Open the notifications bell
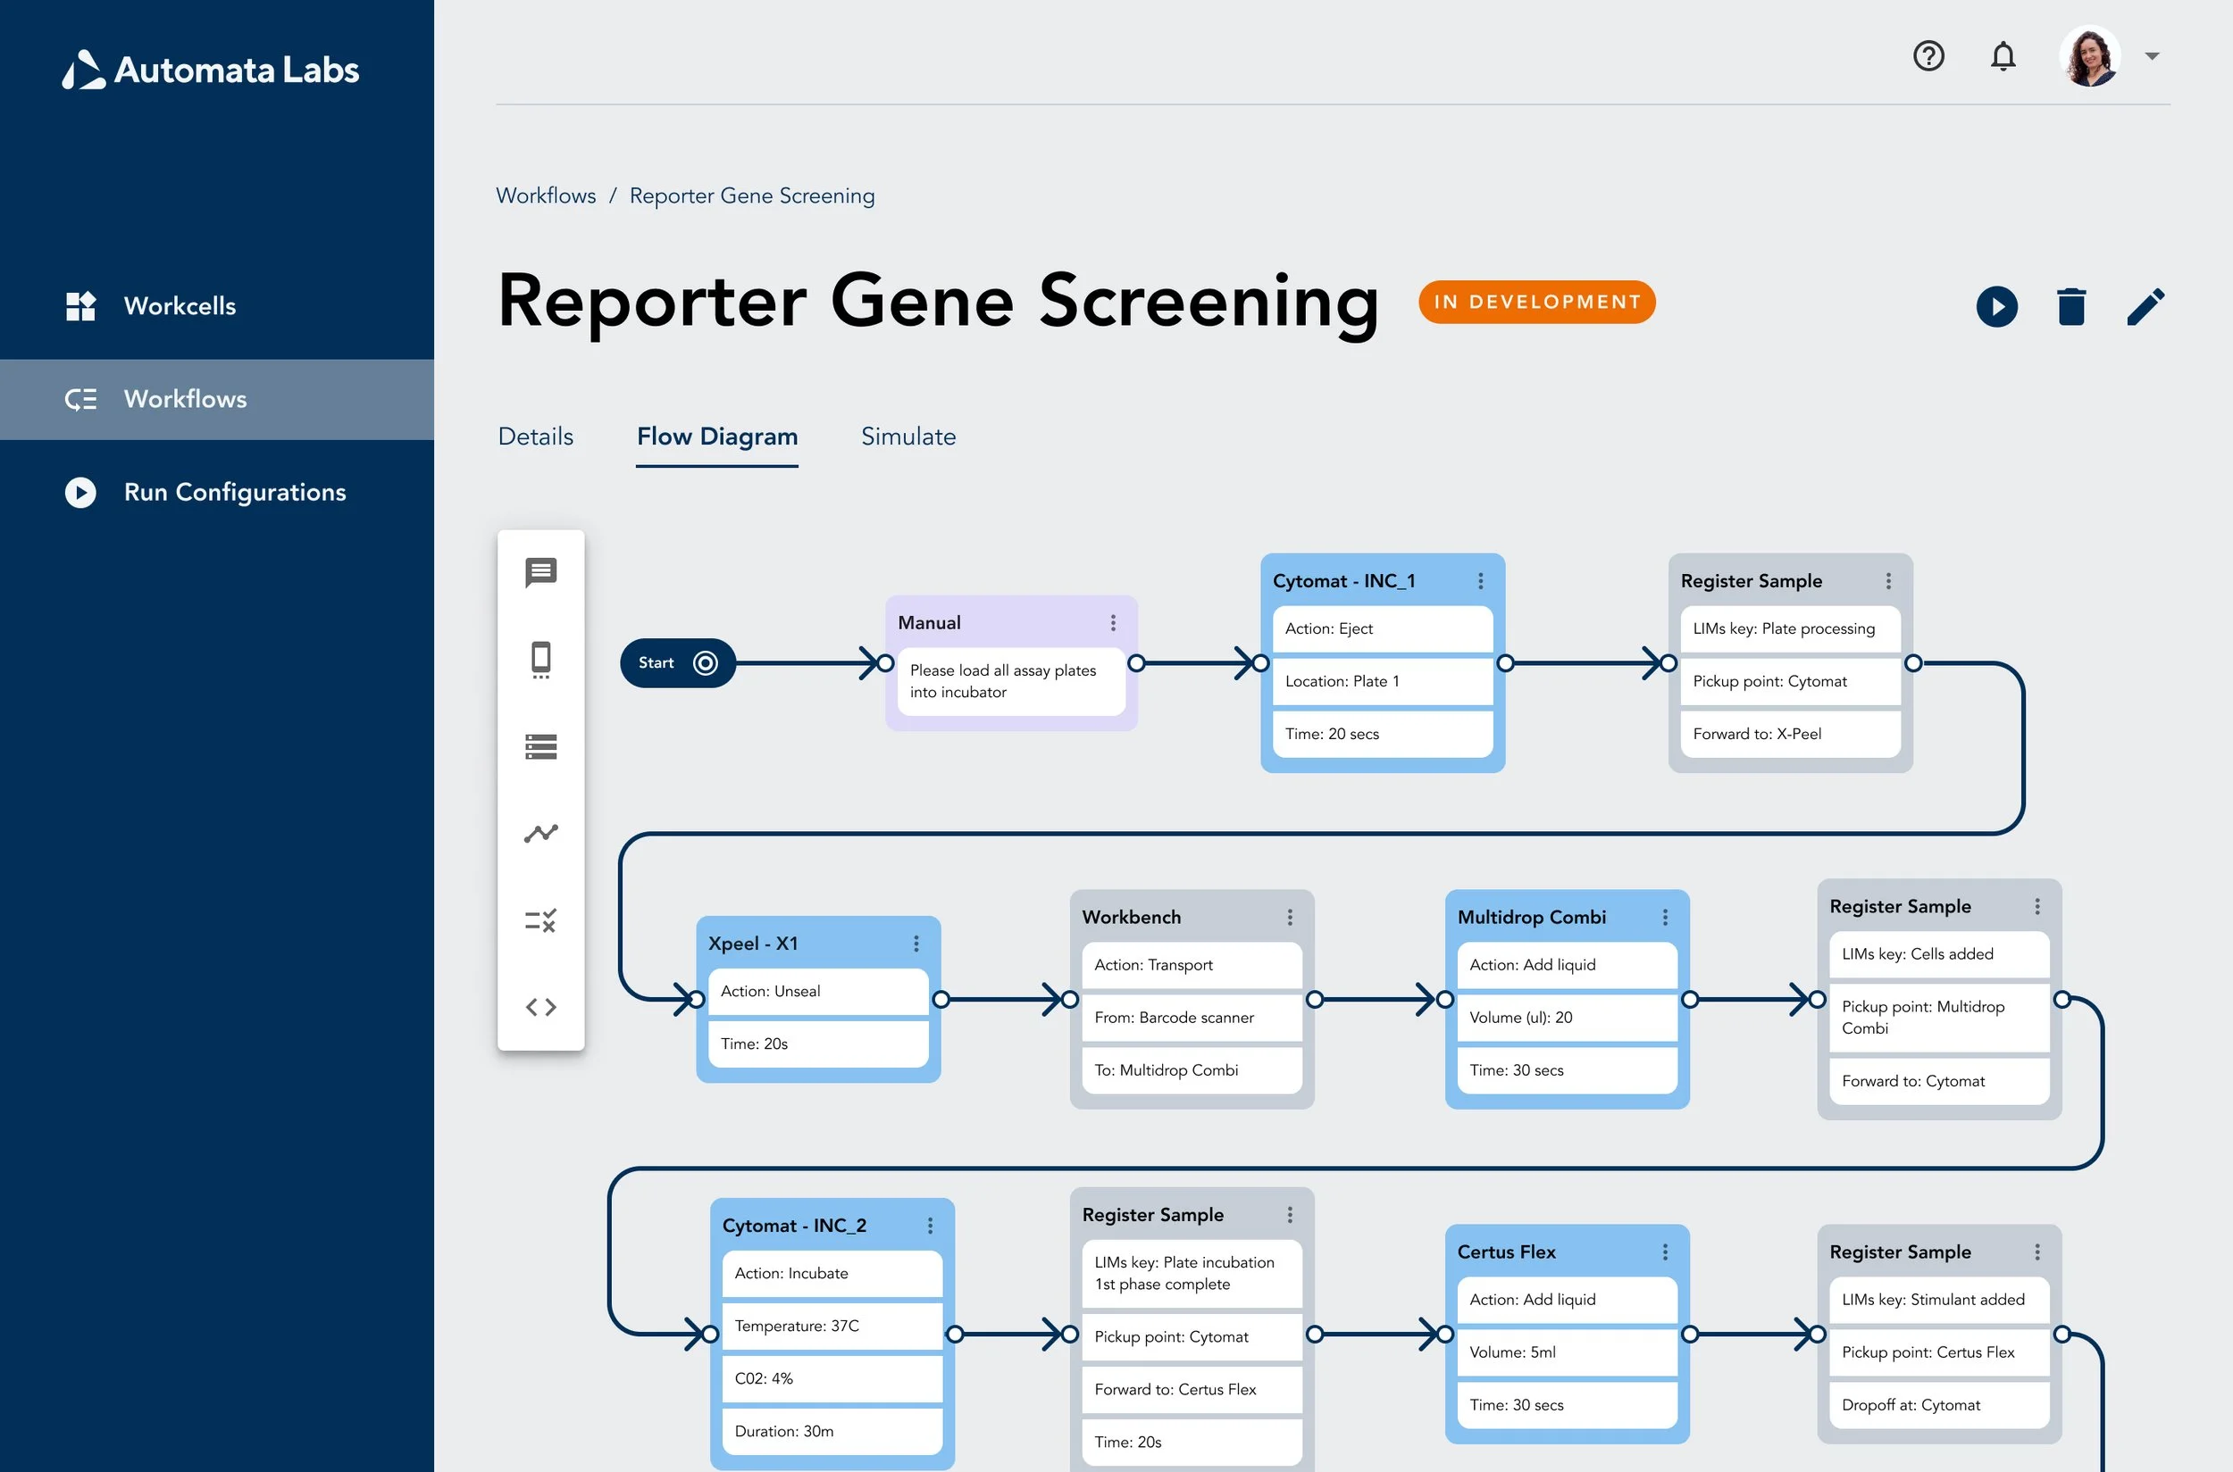 coord(2003,56)
